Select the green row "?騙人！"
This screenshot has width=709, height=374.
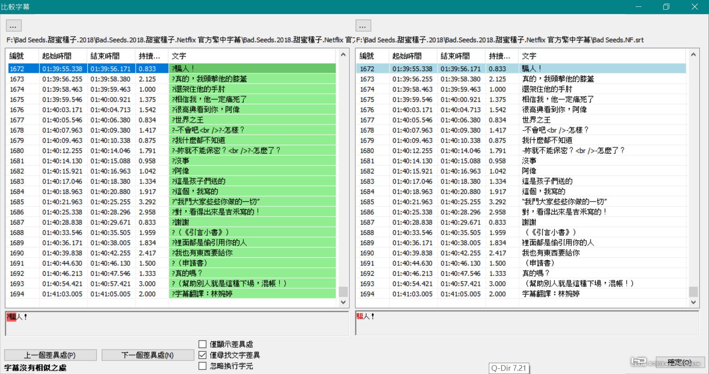172,69
